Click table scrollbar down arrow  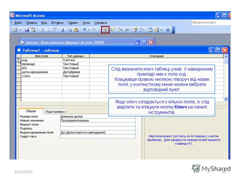coord(226,99)
